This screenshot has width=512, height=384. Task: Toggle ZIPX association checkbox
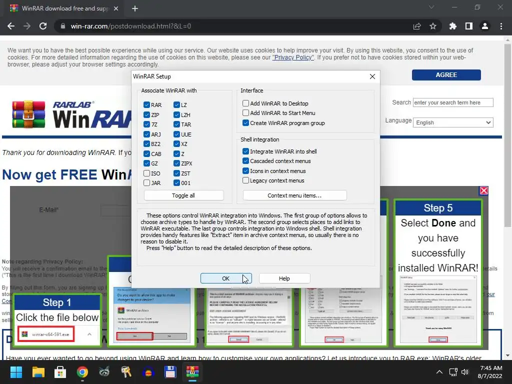[x=176, y=163]
